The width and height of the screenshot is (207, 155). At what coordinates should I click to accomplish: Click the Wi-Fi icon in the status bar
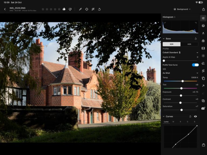(x=196, y=2)
